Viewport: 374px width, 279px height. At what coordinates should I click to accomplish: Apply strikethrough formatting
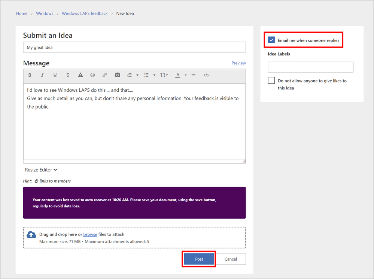point(68,75)
